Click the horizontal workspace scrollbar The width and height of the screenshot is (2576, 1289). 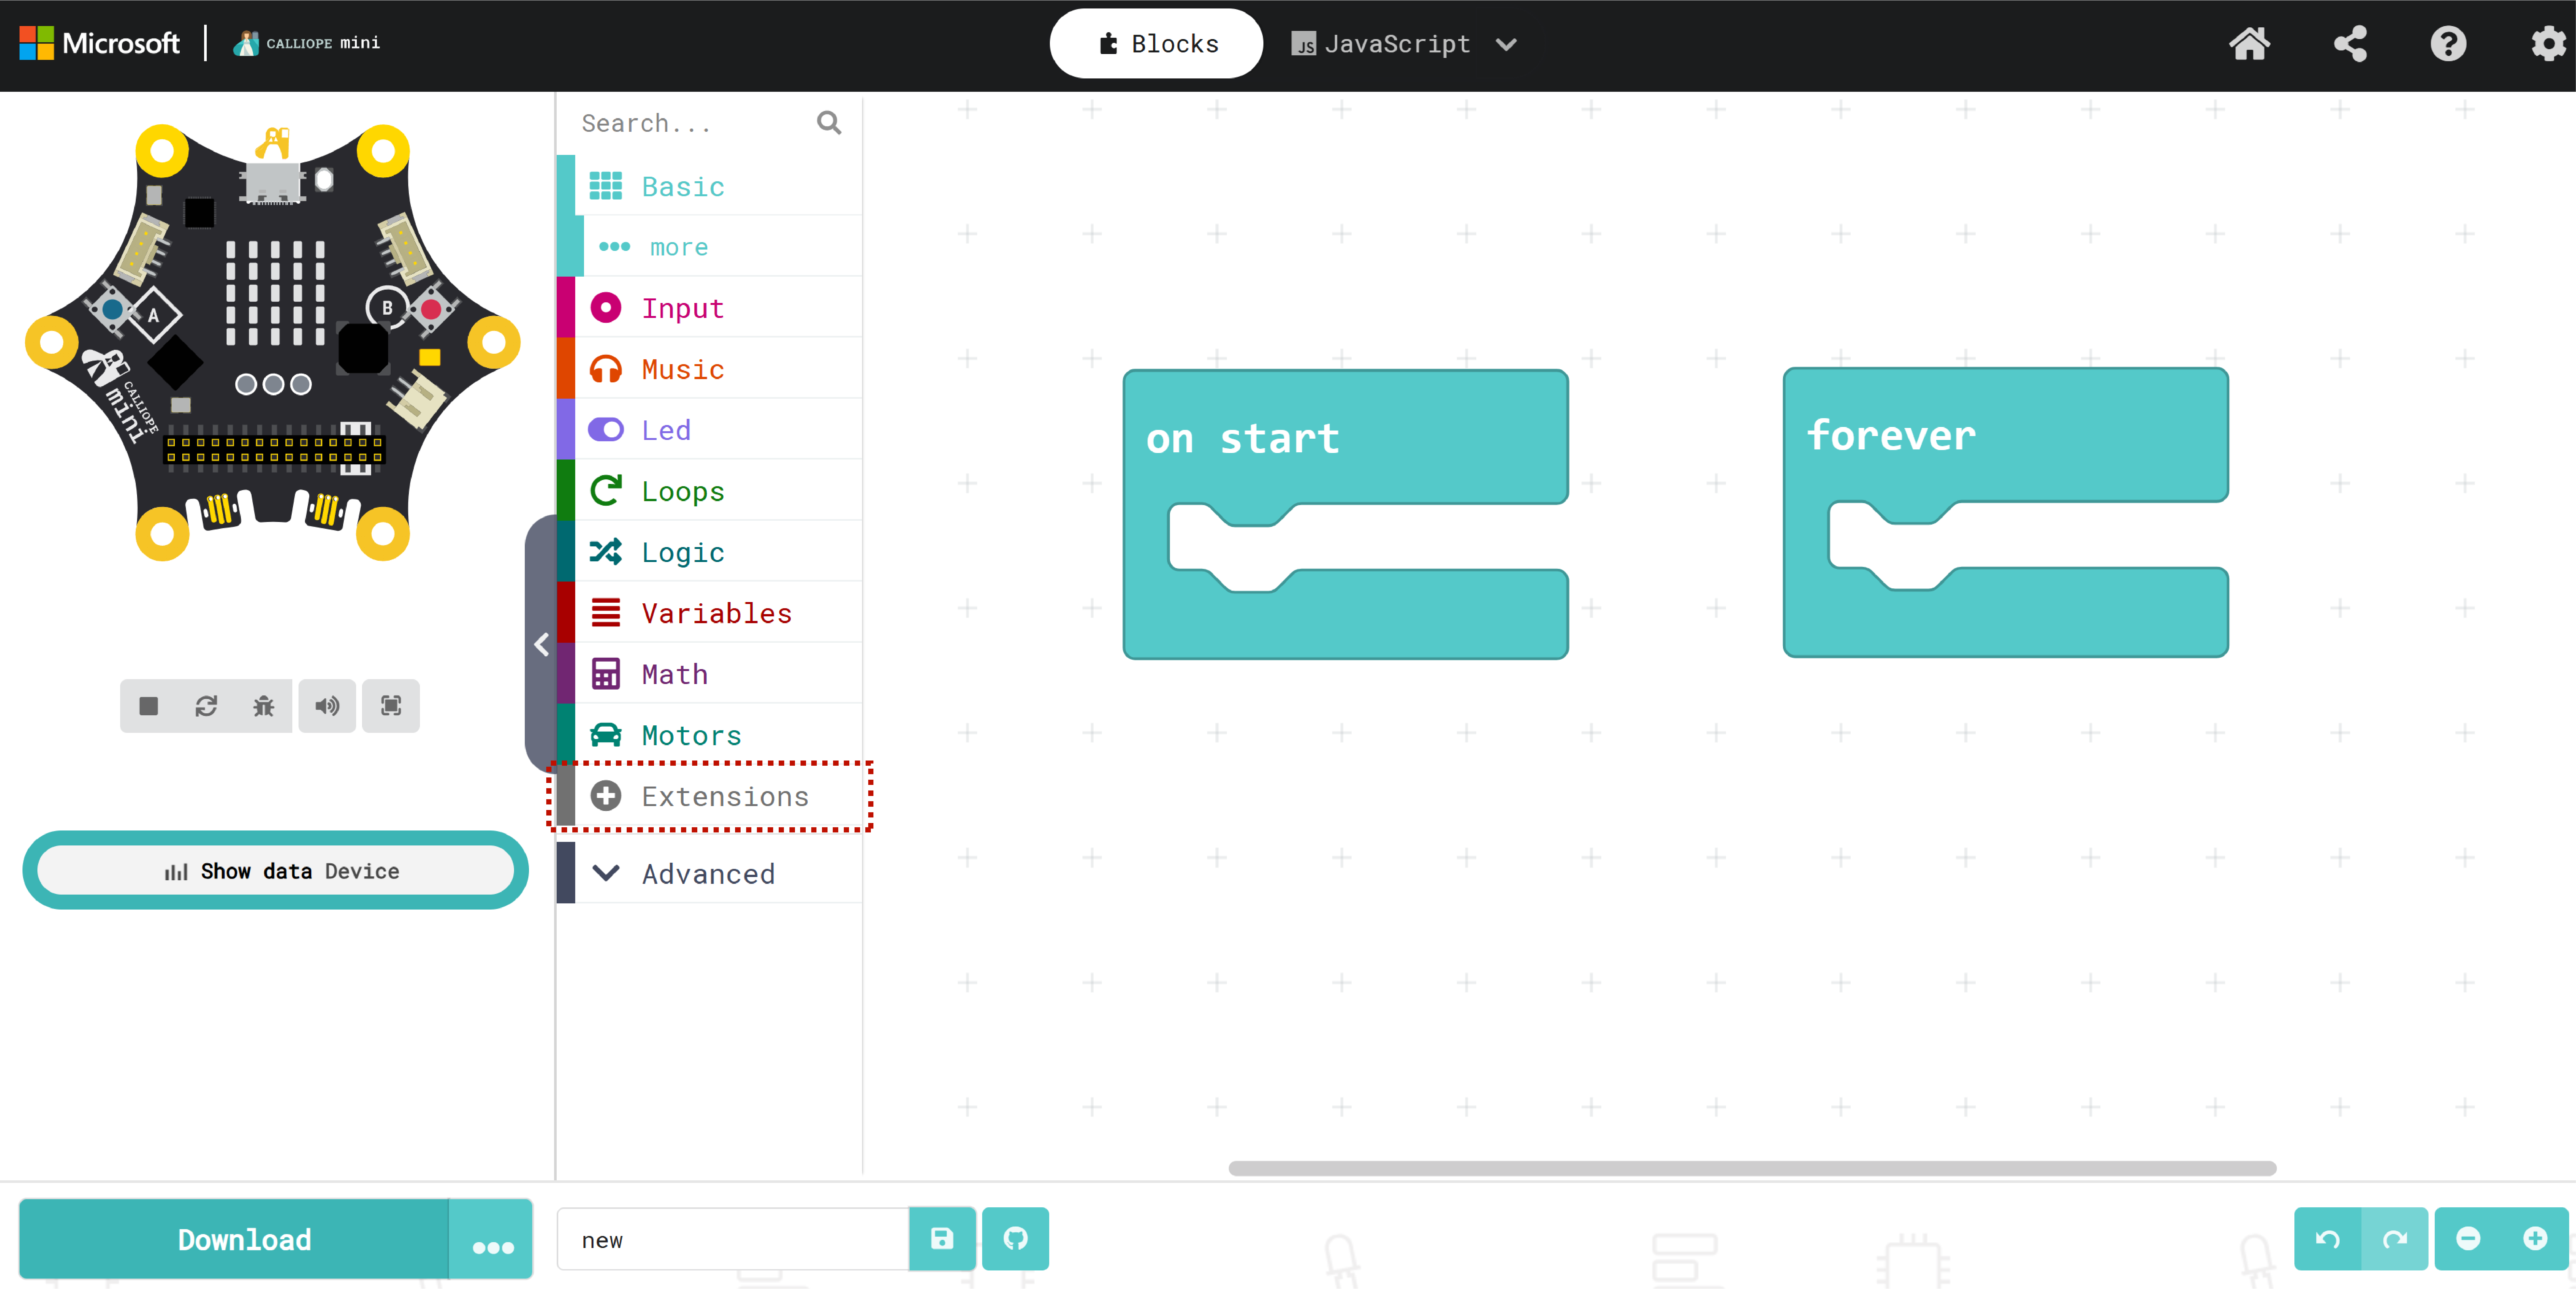1752,1168
